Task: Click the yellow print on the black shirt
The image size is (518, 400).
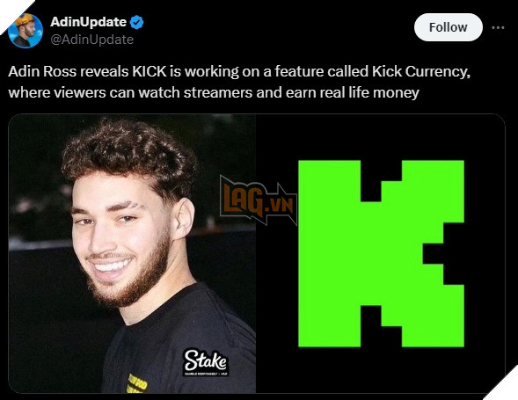Action: pyautogui.click(x=137, y=383)
